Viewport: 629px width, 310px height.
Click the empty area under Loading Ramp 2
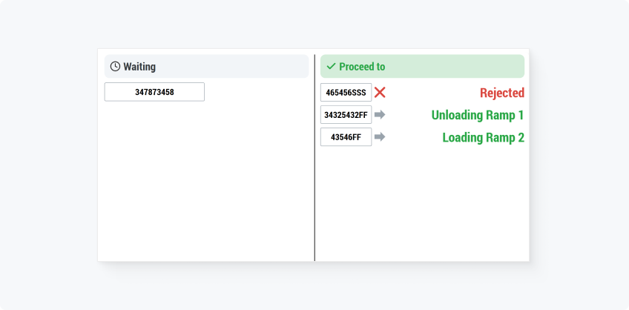[x=422, y=203]
